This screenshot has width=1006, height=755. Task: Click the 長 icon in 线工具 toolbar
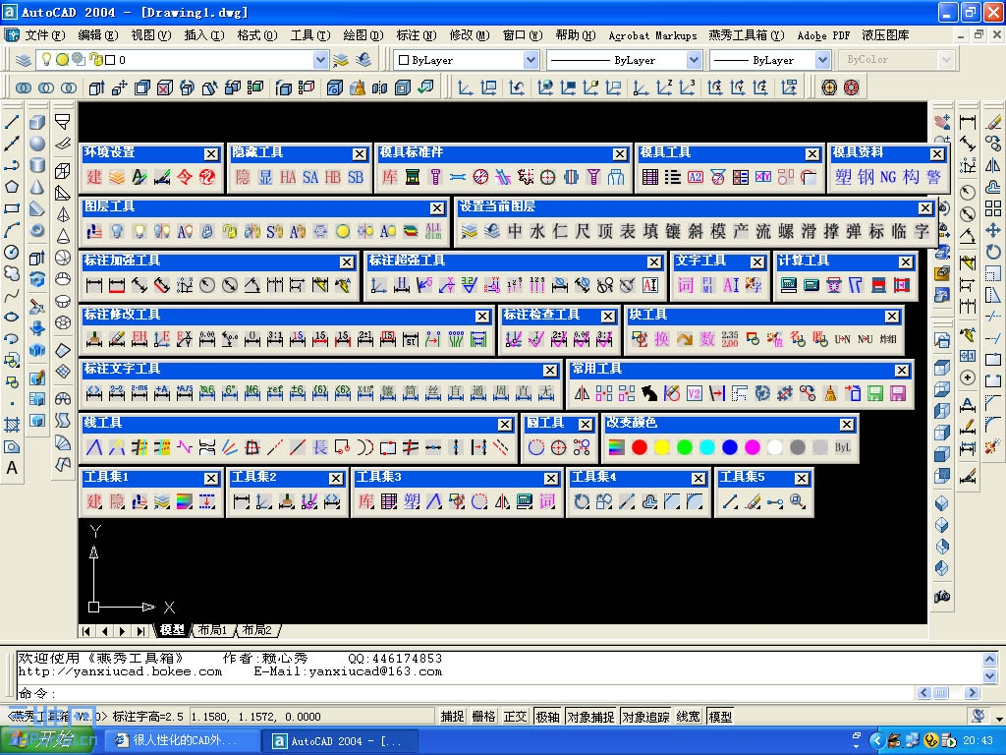320,447
